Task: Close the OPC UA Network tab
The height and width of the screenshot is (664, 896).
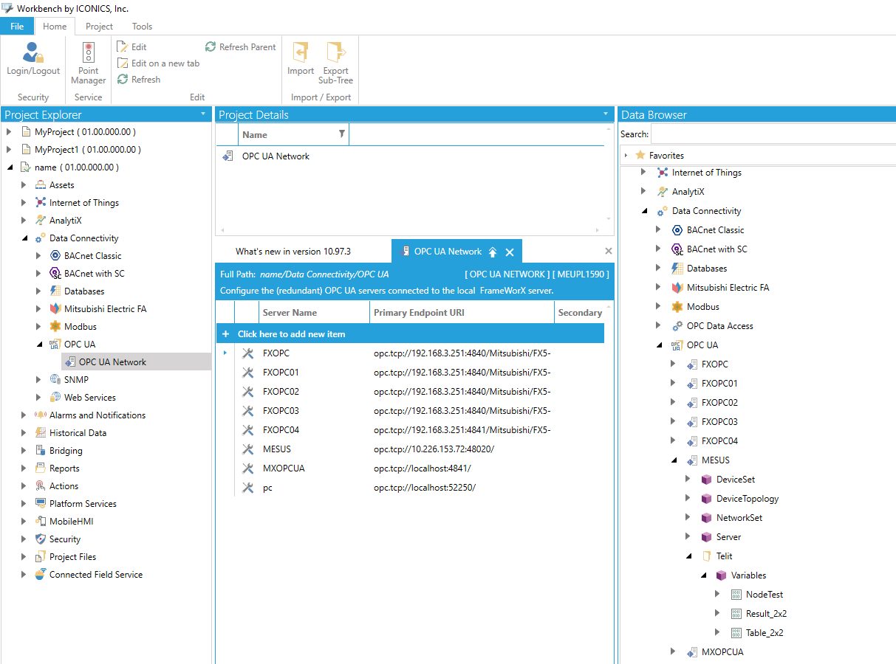Action: [510, 252]
